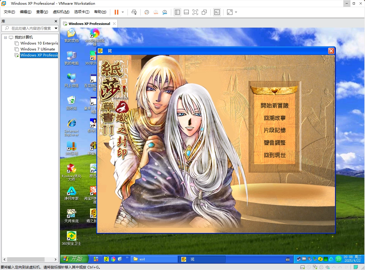365x270 pixels.
Task: Enter VMware full screen mode
Action: click(195, 12)
